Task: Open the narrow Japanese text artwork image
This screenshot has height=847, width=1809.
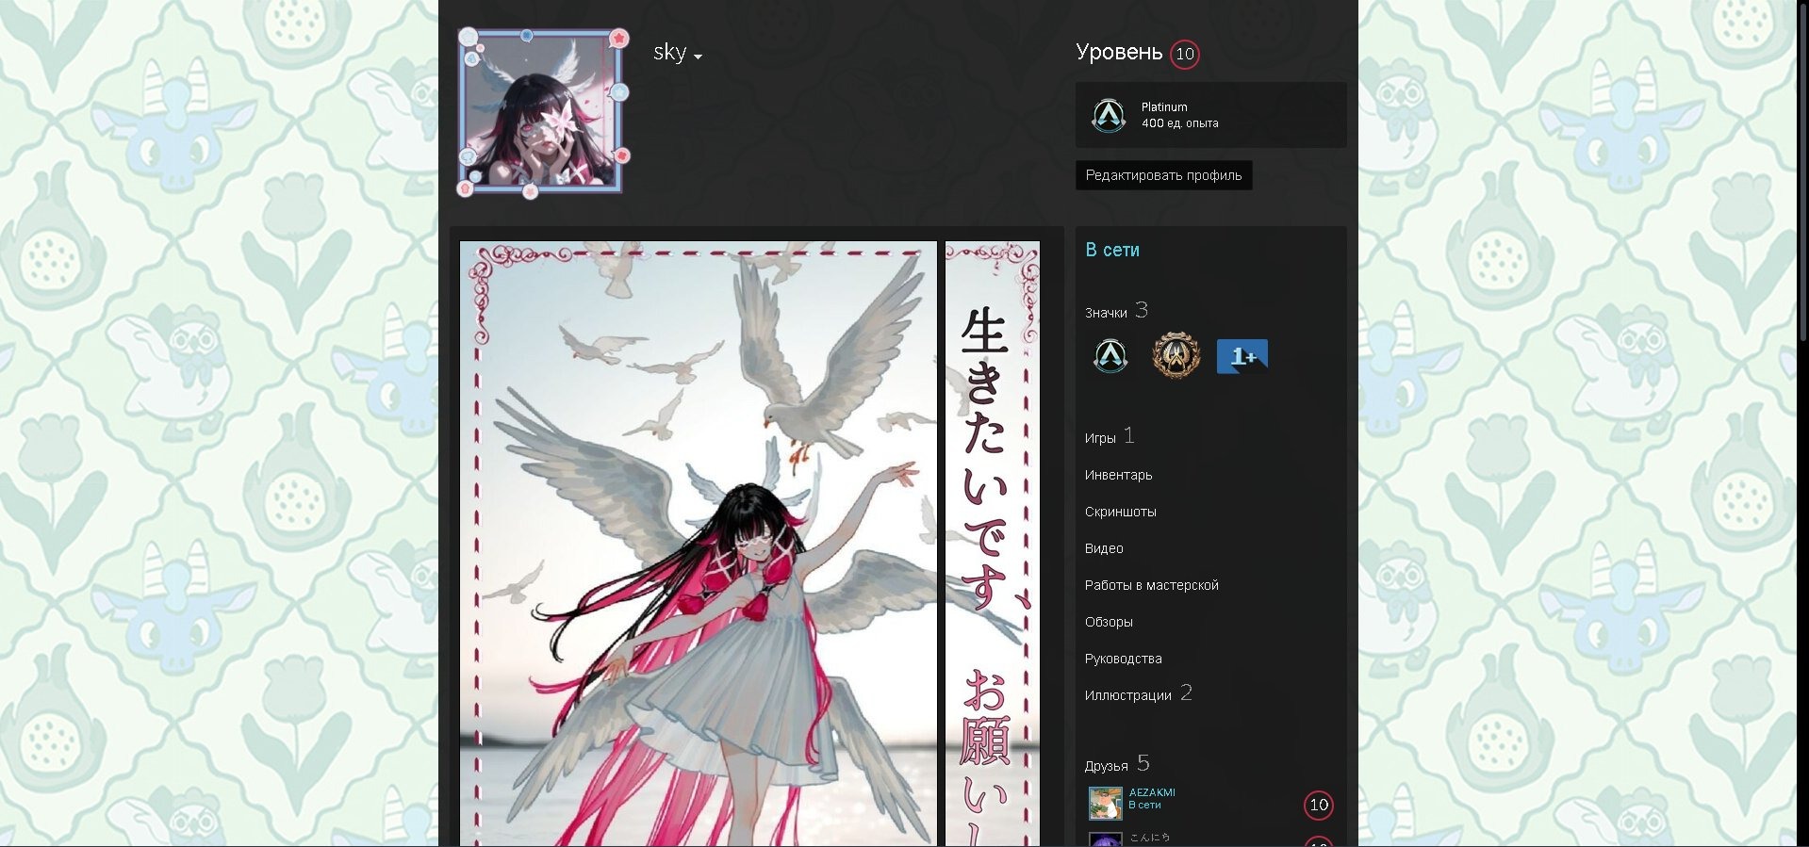Action: (993, 544)
